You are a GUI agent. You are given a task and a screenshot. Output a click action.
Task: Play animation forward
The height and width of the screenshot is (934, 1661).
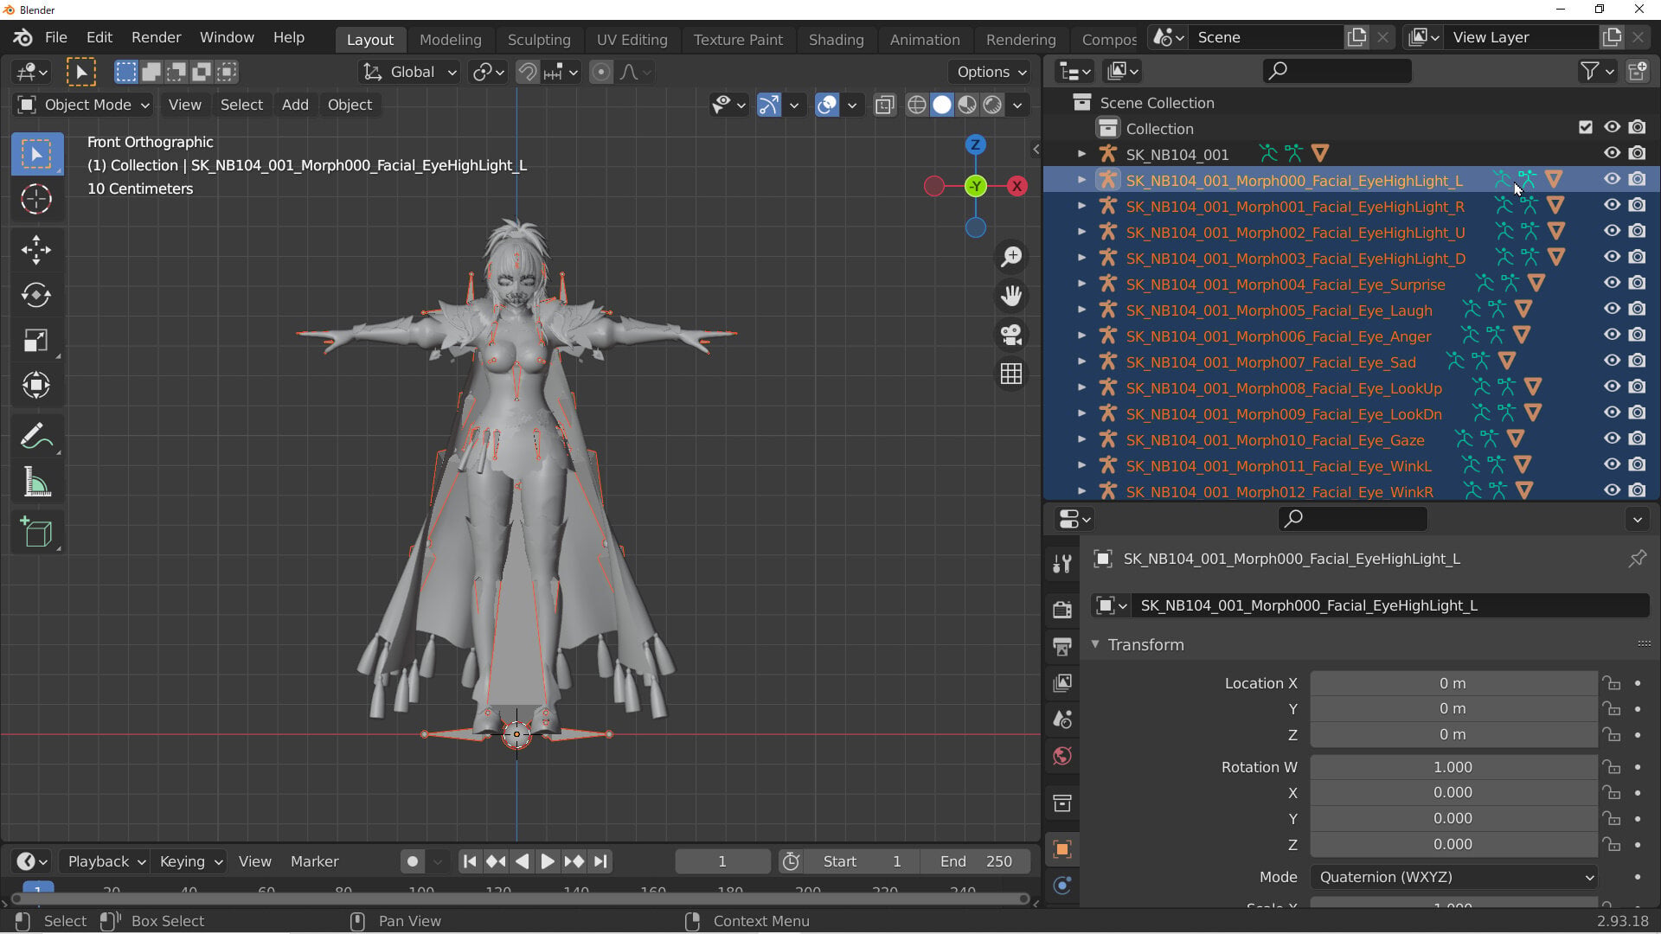click(x=548, y=861)
